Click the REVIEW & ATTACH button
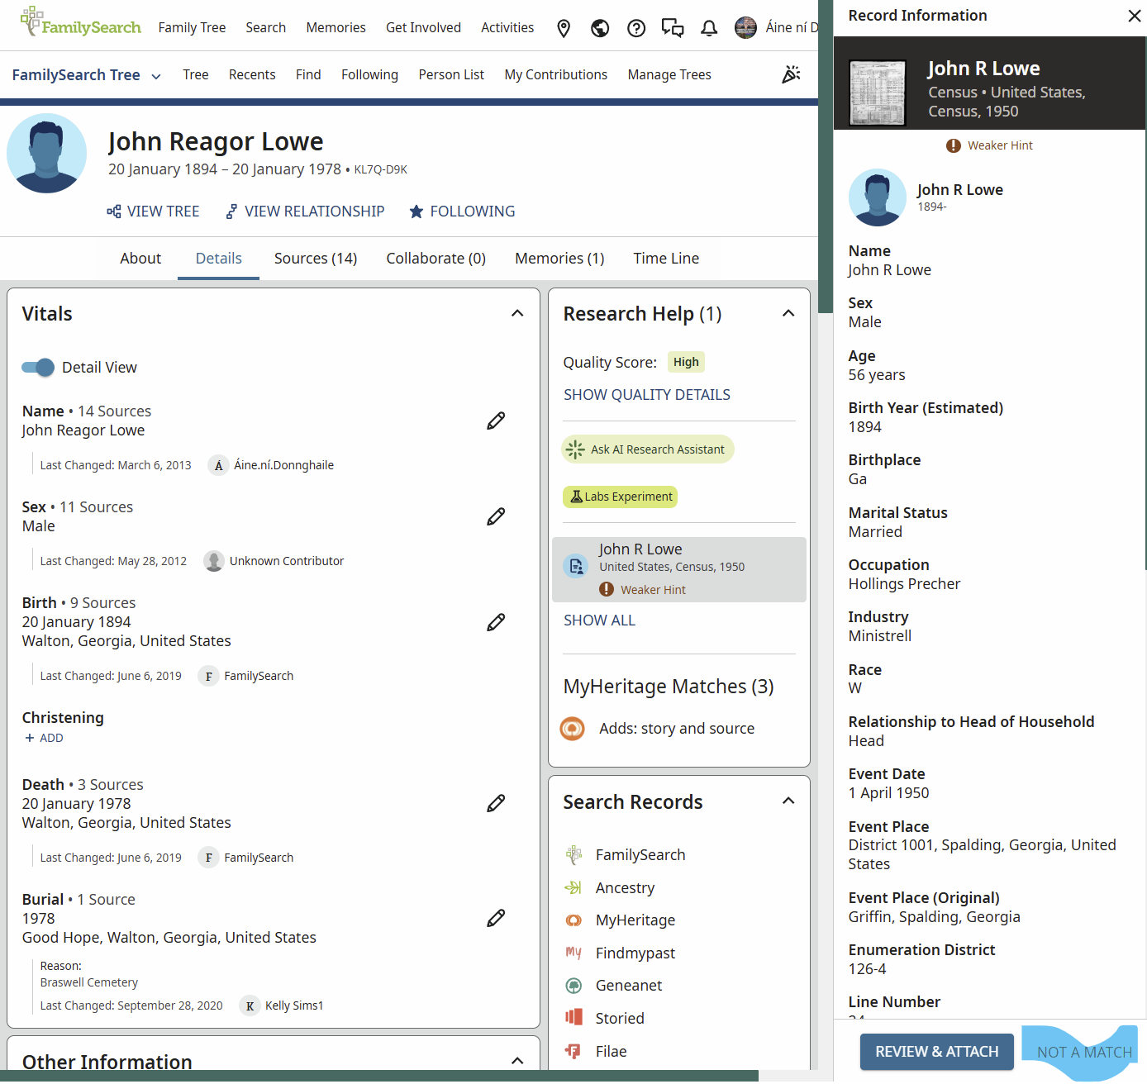 pos(937,1052)
